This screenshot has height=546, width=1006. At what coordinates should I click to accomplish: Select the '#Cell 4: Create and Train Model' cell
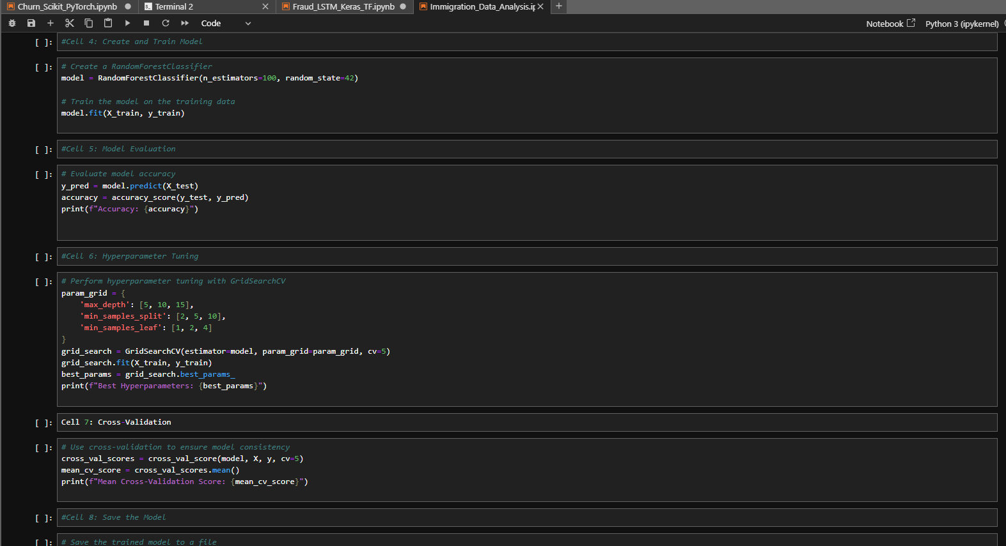point(527,42)
